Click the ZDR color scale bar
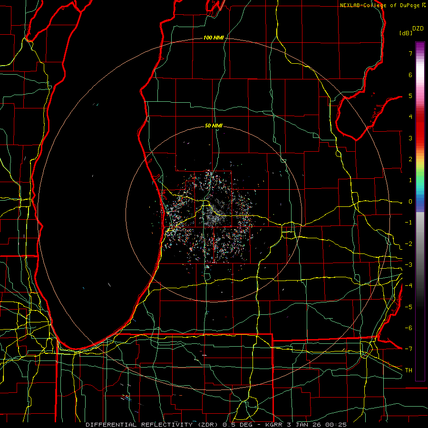 pos(420,211)
